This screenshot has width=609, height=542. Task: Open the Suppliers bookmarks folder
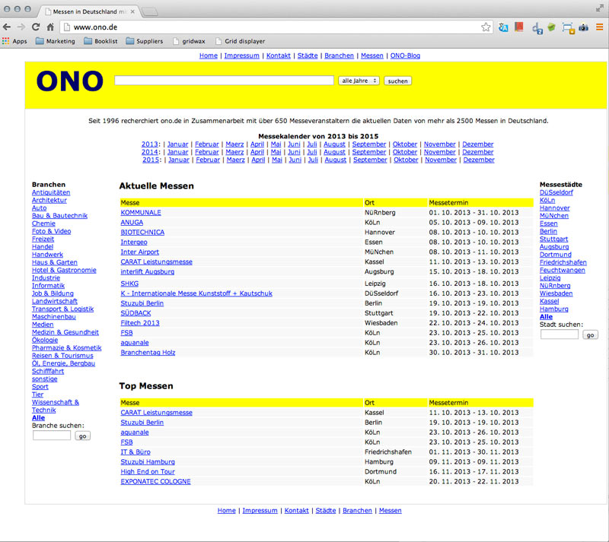pyautogui.click(x=145, y=41)
